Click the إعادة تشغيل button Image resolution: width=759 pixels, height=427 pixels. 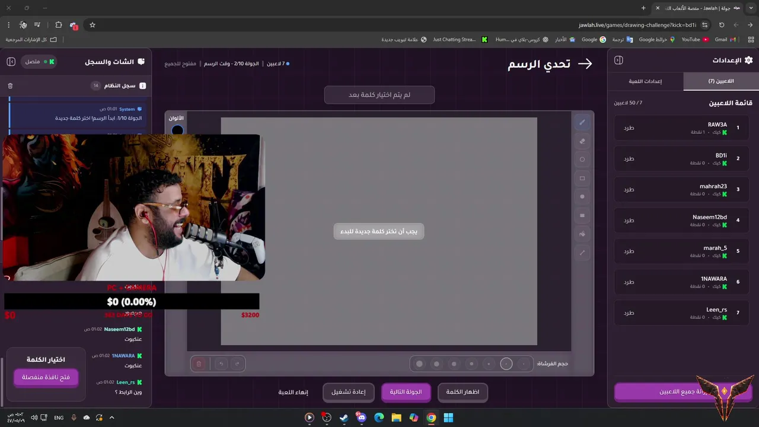(x=348, y=392)
